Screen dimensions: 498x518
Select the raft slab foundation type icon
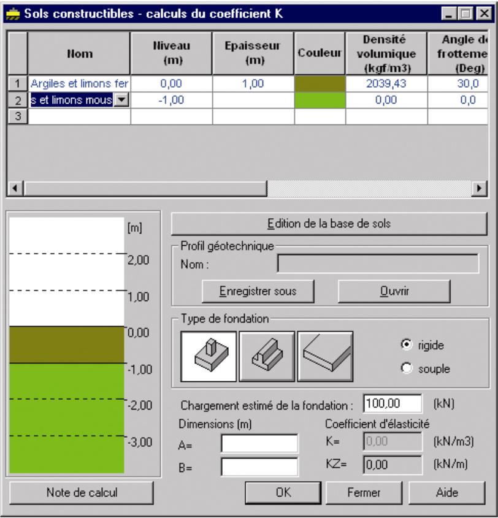coord(325,356)
